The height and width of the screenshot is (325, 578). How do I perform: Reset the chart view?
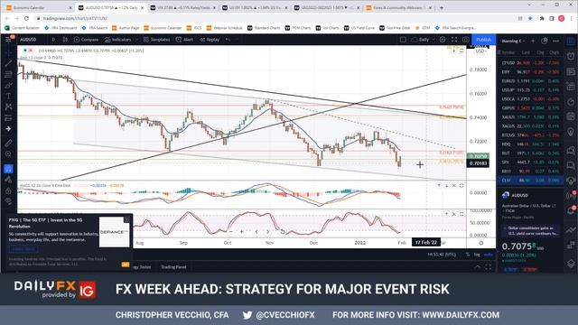click(282, 232)
